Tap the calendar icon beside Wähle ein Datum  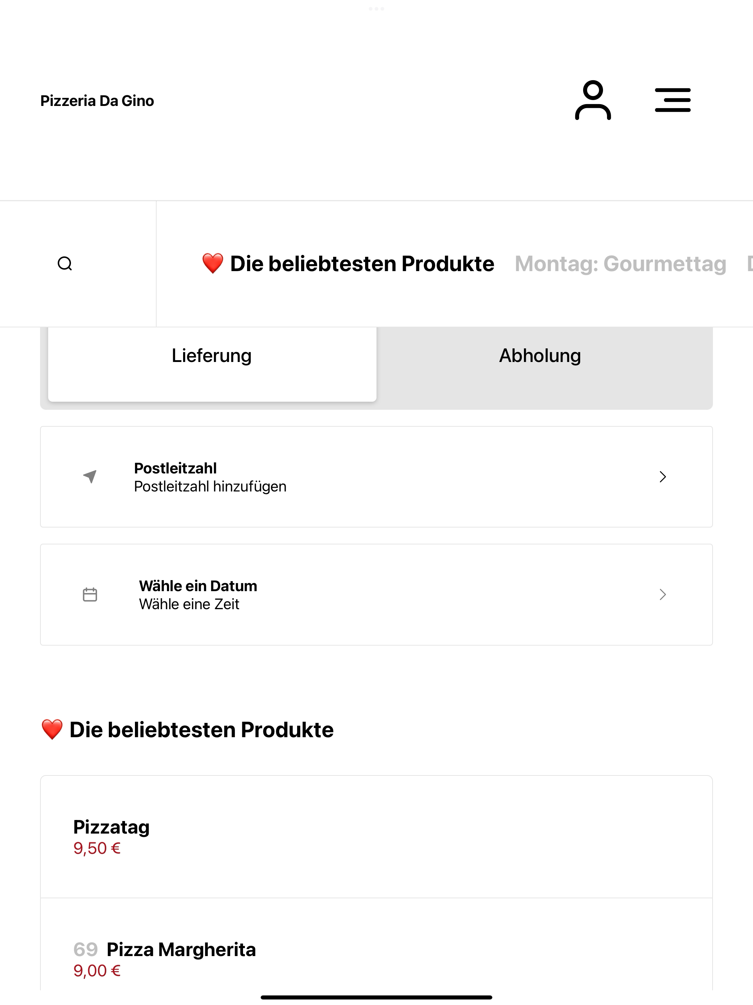[x=90, y=594]
